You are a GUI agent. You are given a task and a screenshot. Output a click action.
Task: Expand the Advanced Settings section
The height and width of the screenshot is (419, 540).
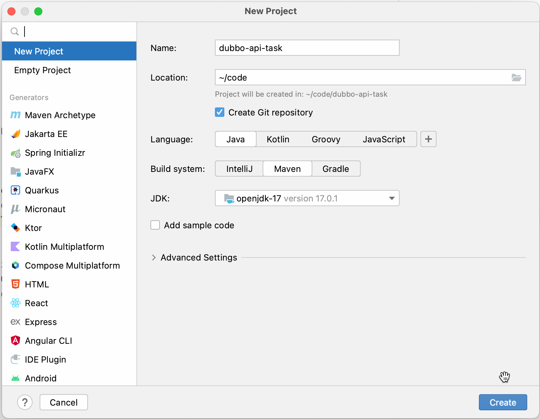[154, 258]
